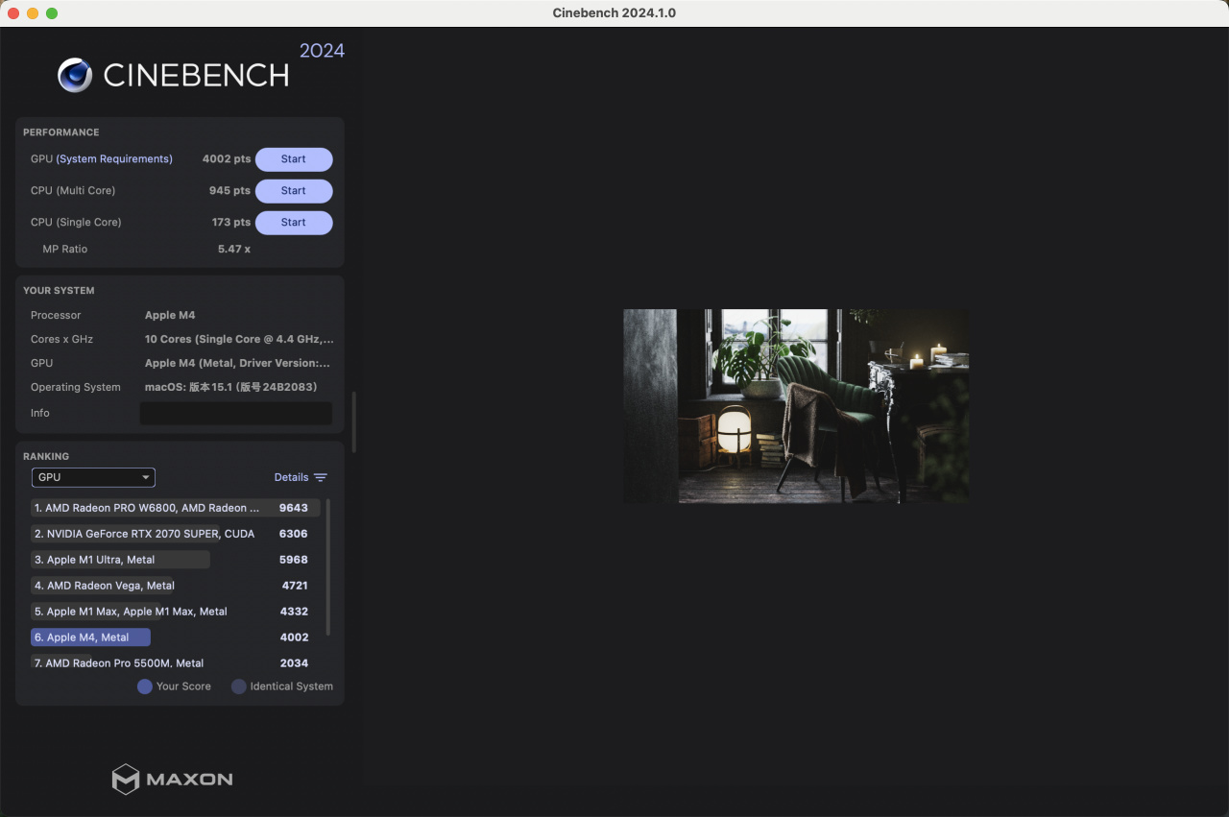Click the PERFORMANCE section heading
The height and width of the screenshot is (817, 1229).
point(61,132)
